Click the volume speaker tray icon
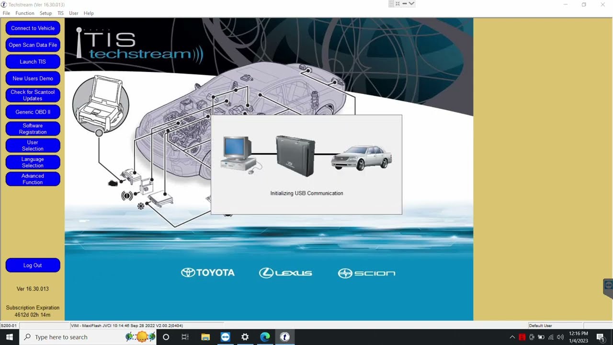 (x=560, y=337)
